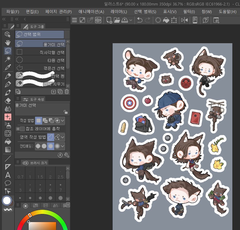Select the Text tool (A)
240x230 pixels.
point(8,175)
